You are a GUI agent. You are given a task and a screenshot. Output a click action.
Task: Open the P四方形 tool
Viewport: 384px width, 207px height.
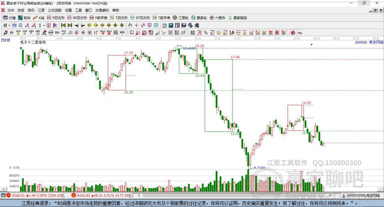(56, 18)
